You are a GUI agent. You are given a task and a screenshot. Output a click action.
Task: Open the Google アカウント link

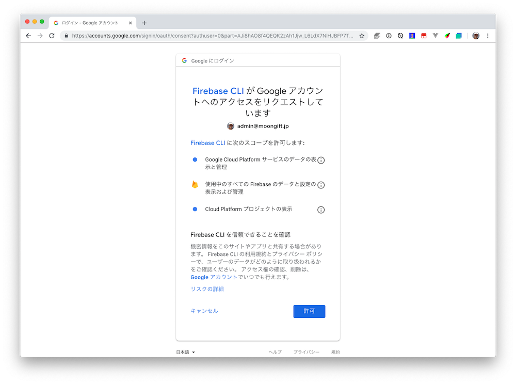click(214, 277)
